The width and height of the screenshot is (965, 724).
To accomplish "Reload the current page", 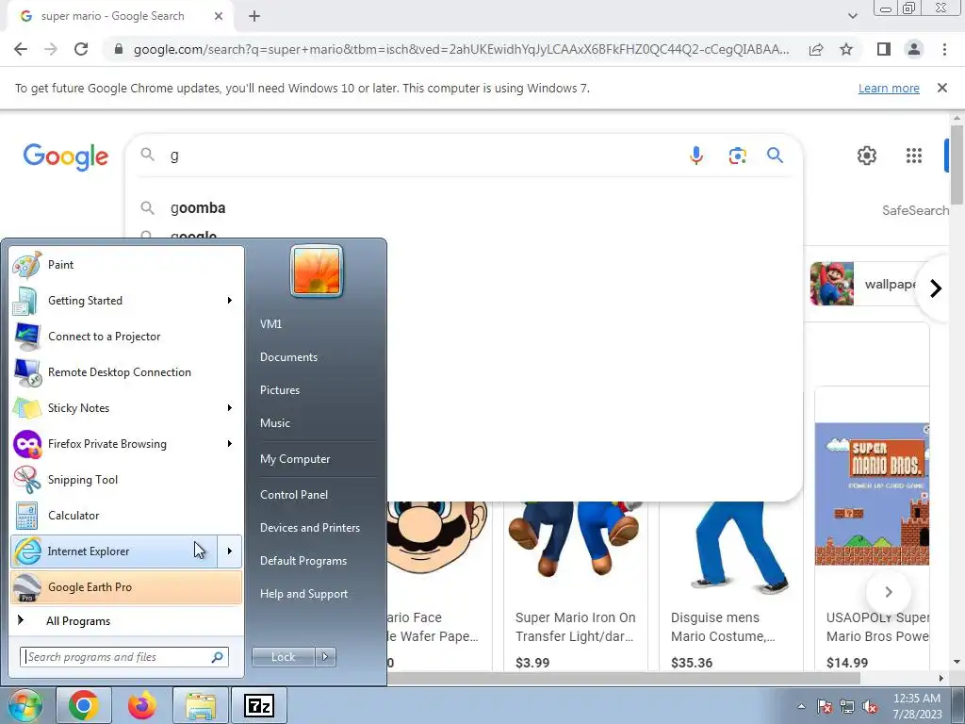I will point(81,49).
